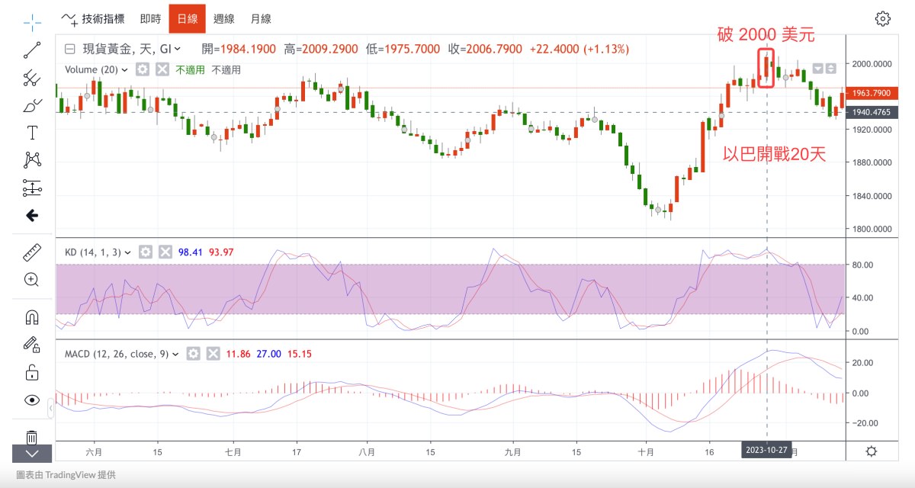
Task: Click the 六月 label on time axis
Action: (94, 451)
